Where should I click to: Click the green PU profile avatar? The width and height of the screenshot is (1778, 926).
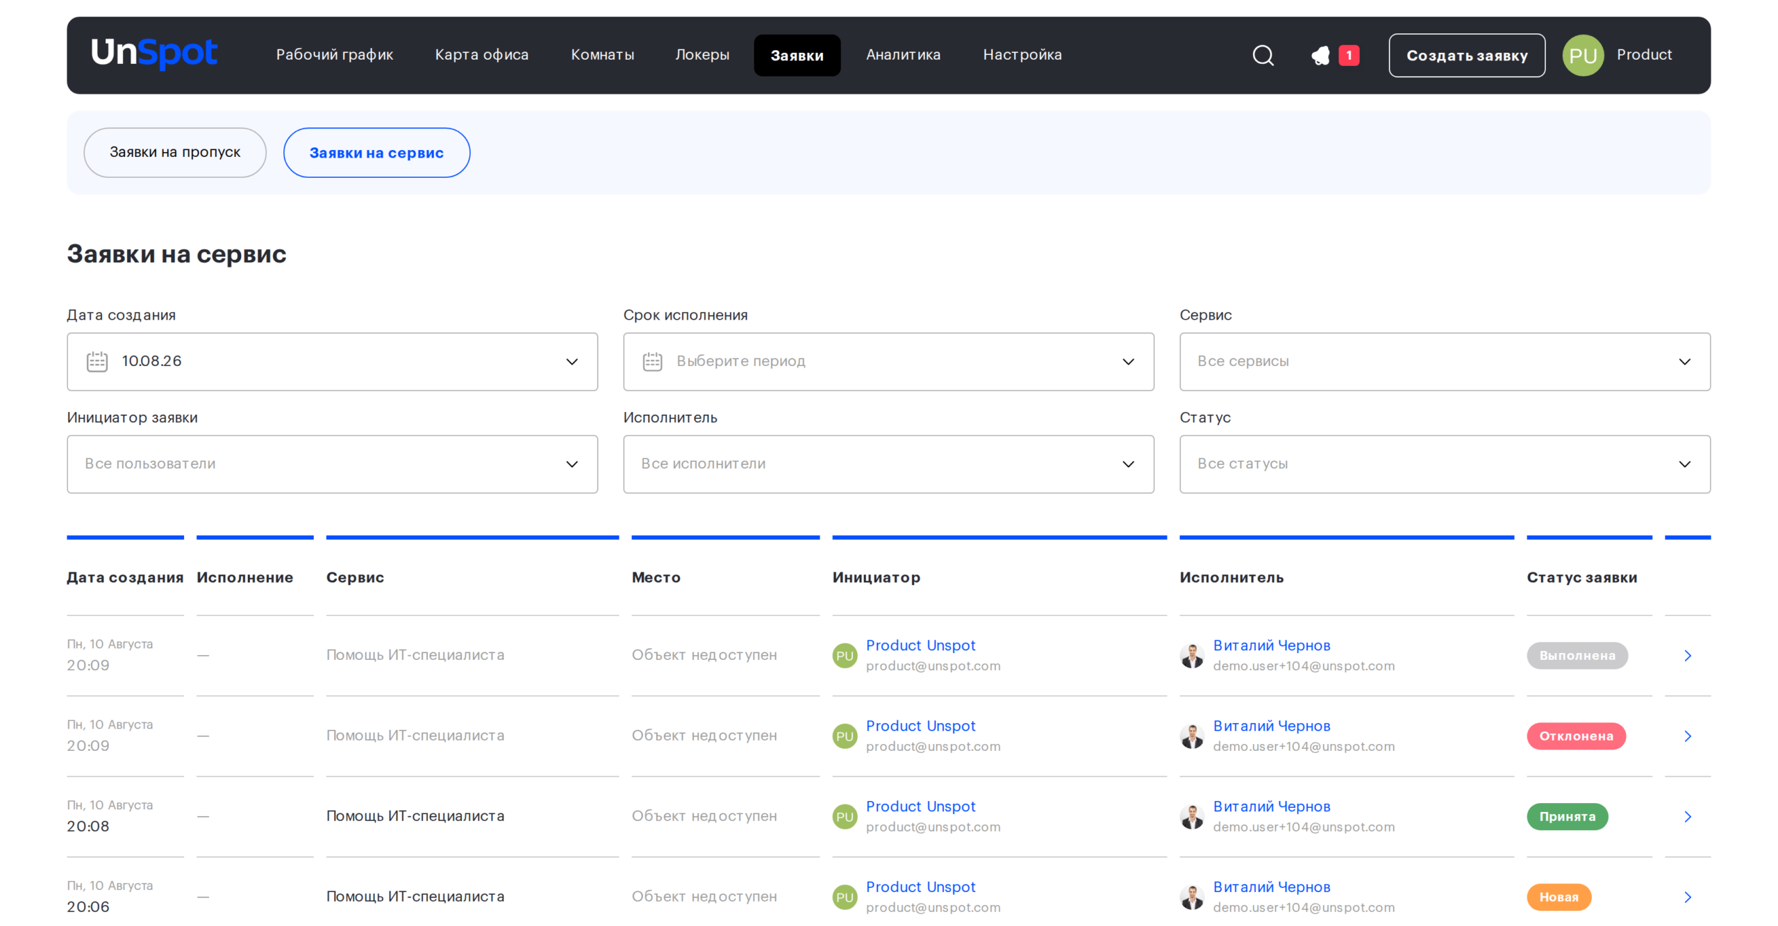[1583, 55]
